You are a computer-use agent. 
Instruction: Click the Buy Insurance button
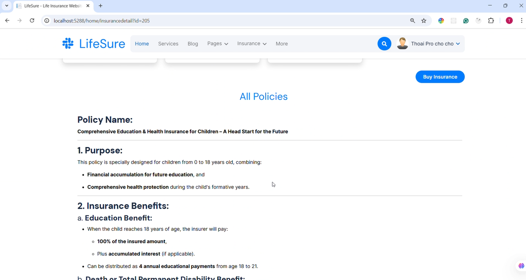(x=440, y=77)
